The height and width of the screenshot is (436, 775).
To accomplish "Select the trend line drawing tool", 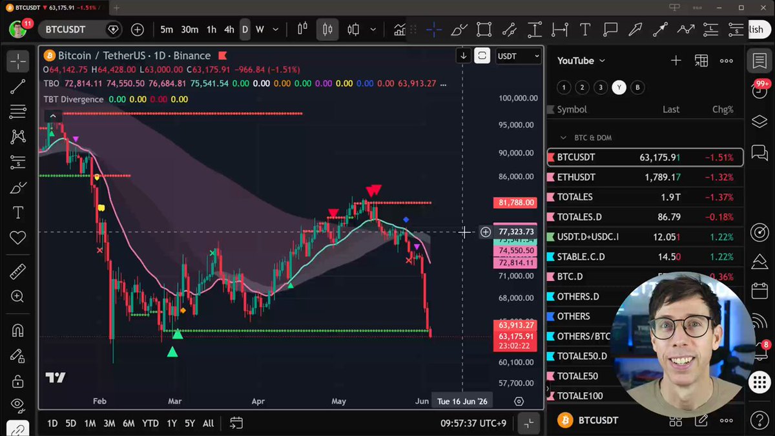I will pyautogui.click(x=18, y=87).
